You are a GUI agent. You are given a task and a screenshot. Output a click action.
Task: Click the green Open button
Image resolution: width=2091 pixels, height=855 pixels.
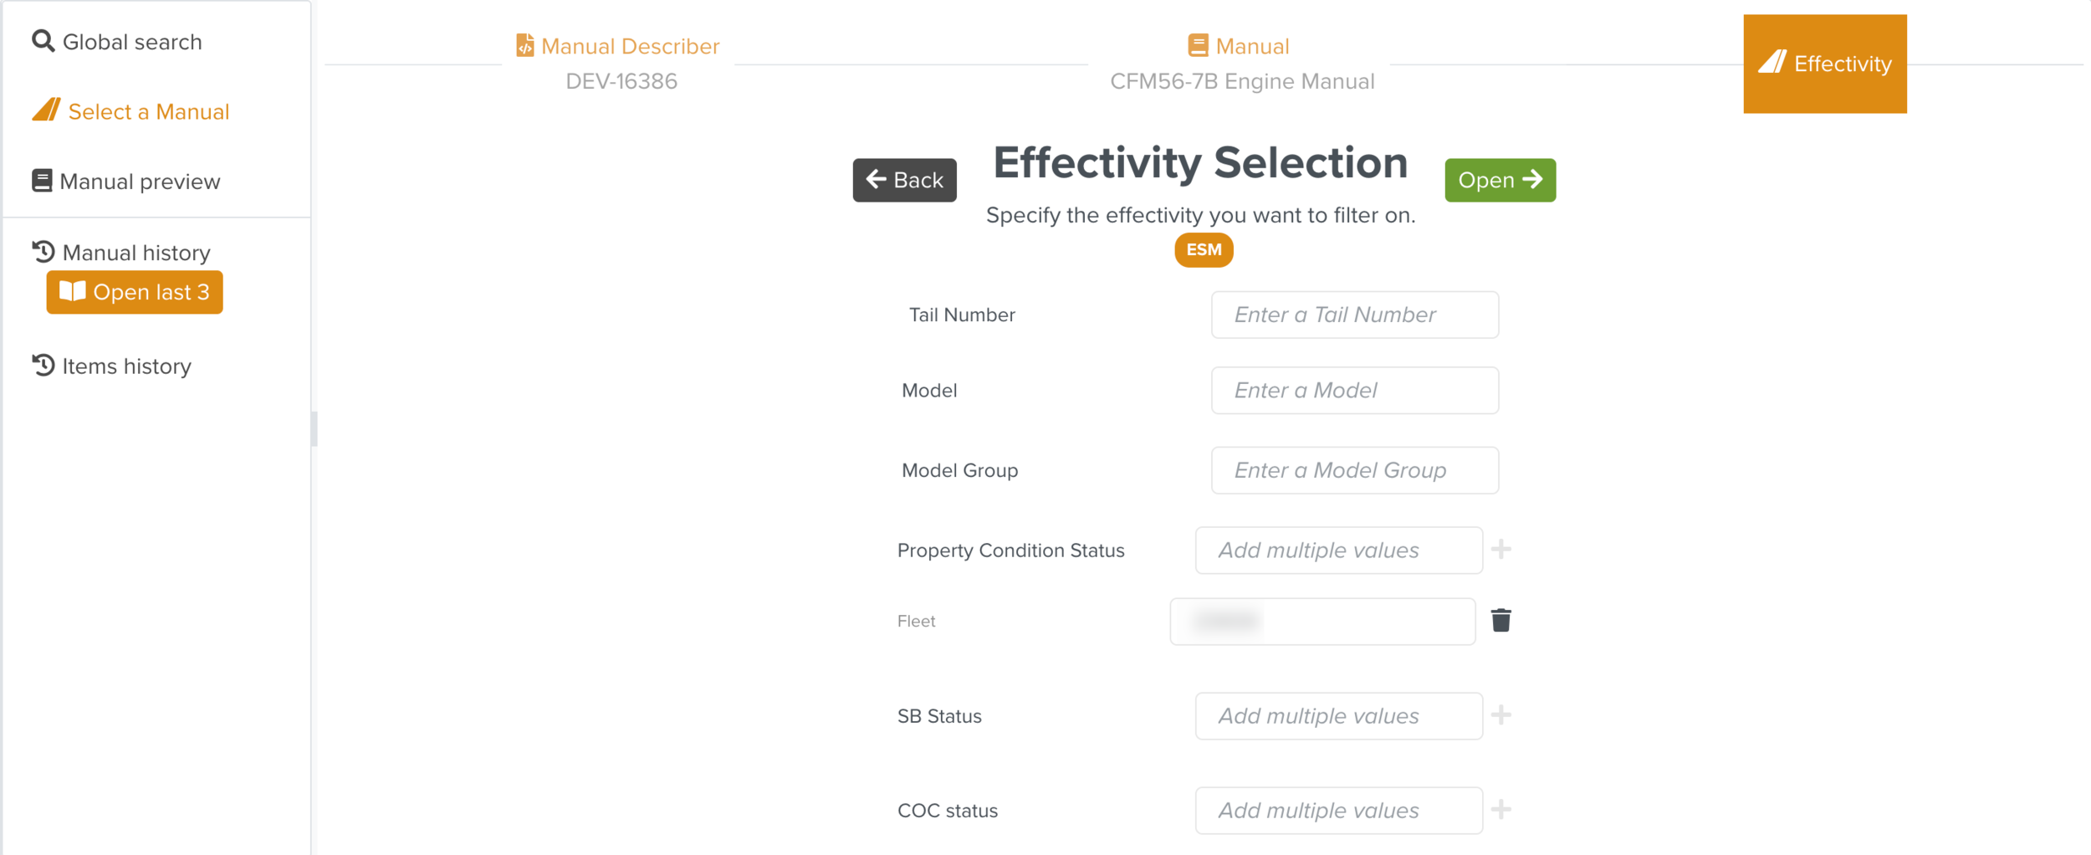tap(1500, 180)
